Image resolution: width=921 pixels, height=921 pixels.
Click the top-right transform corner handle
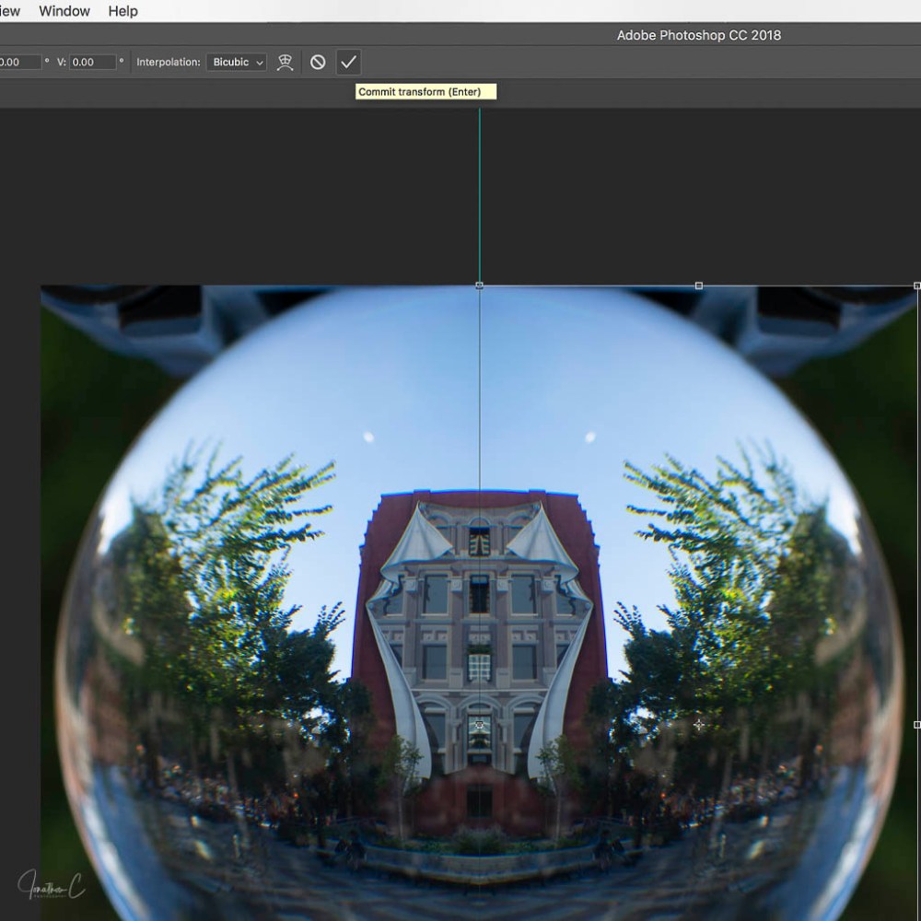pyautogui.click(x=916, y=286)
